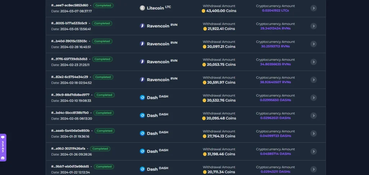Click Ravencoin logo in the 20,591.97 Coins row
The width and height of the screenshot is (369, 175).
coord(142,80)
